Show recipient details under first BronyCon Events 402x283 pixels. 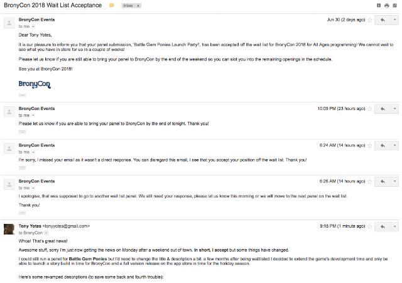click(x=33, y=26)
